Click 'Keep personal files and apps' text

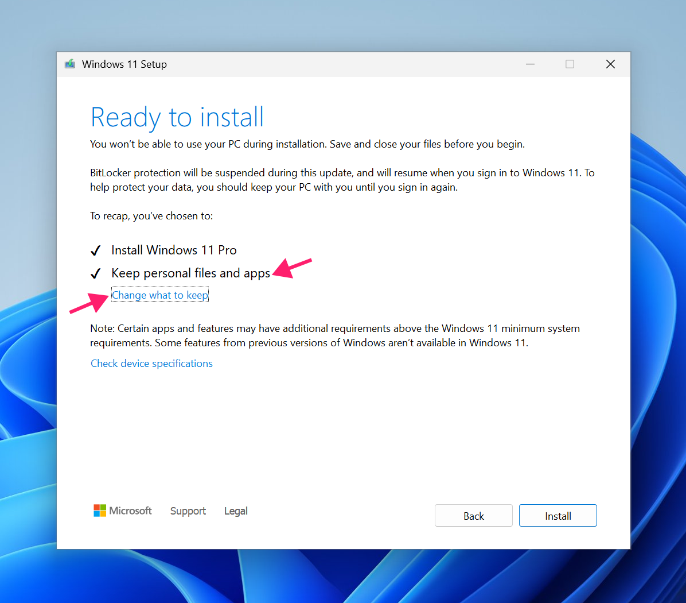click(191, 273)
